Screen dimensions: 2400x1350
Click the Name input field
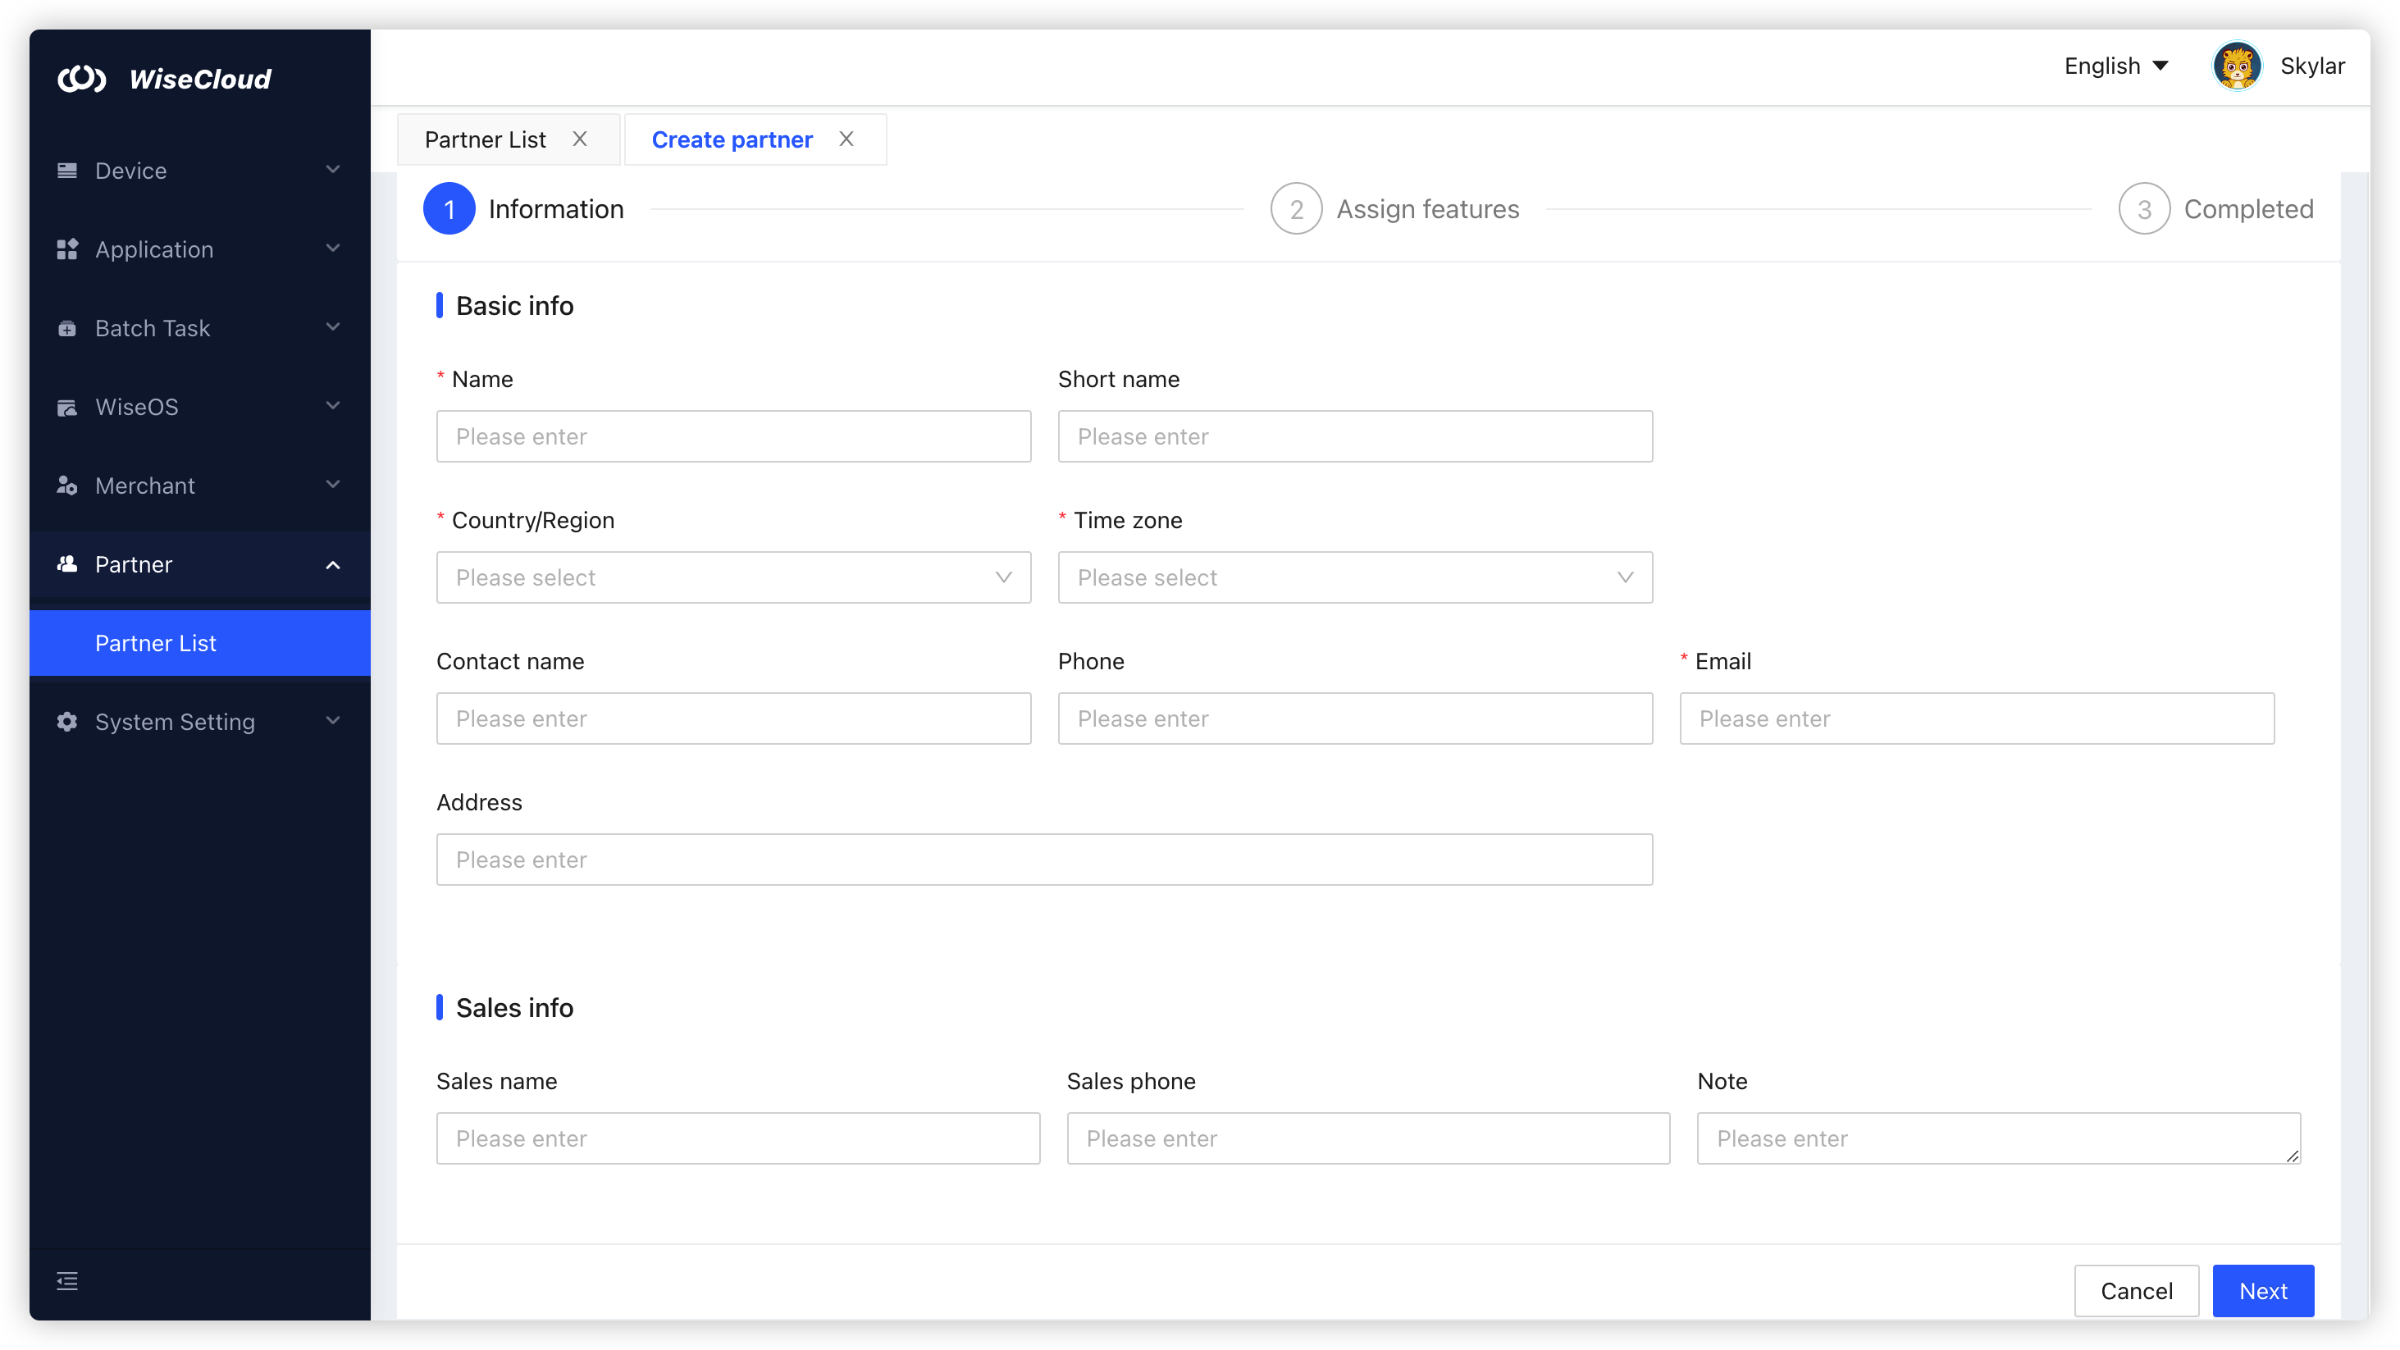point(733,436)
